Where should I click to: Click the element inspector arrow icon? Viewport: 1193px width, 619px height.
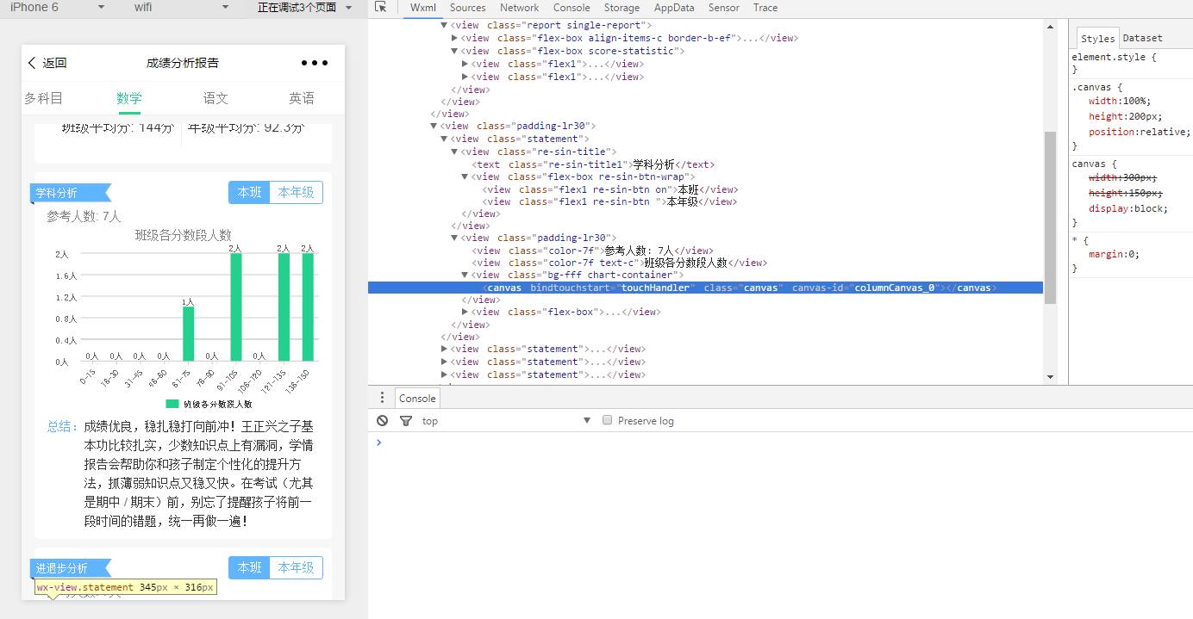pyautogui.click(x=381, y=8)
